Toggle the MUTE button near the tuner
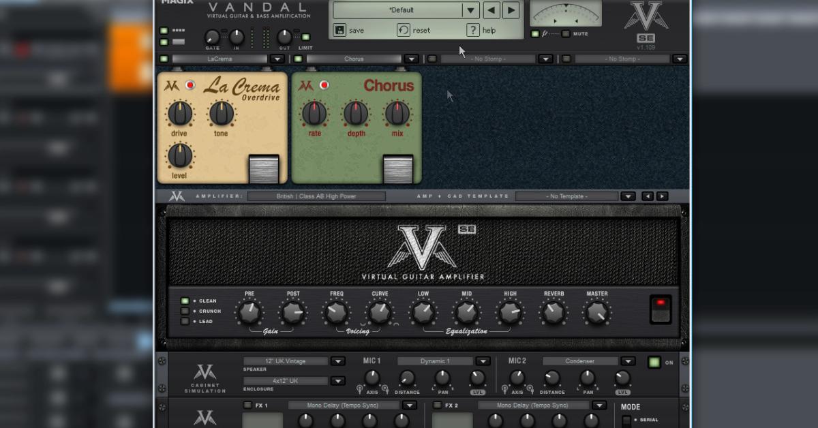The height and width of the screenshot is (428, 818). click(x=566, y=33)
